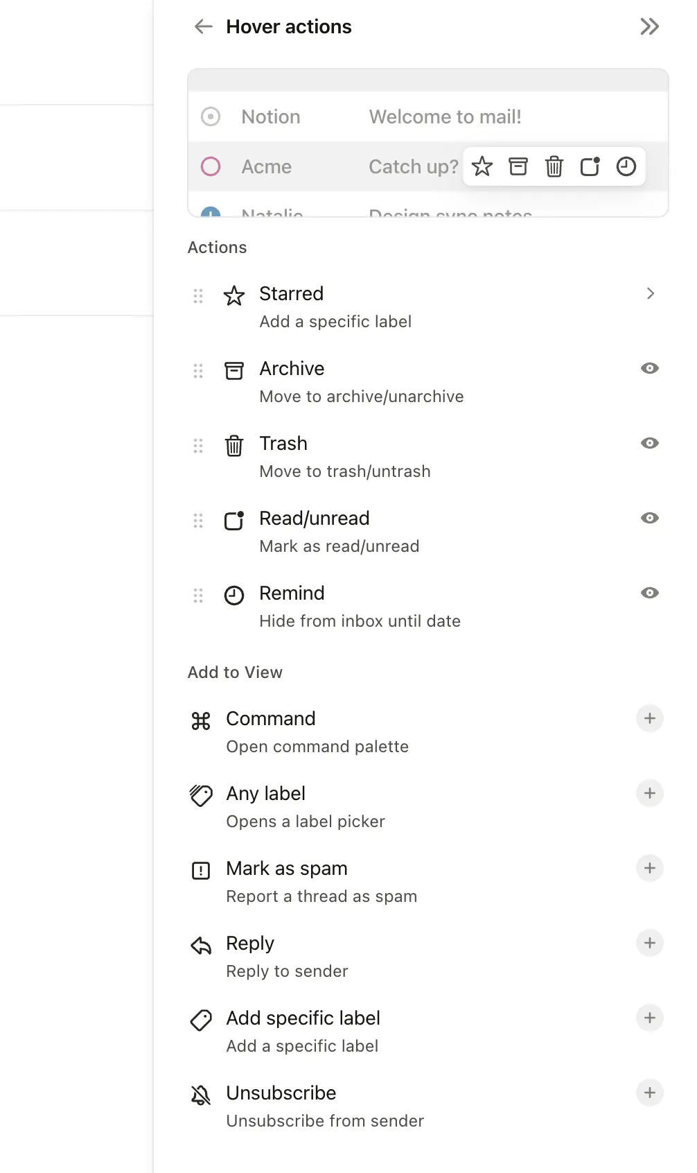Add Unsubscribe action to the view
This screenshot has width=697, height=1173.
coord(649,1093)
